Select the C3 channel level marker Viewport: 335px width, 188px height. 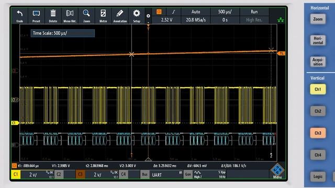tap(15, 71)
